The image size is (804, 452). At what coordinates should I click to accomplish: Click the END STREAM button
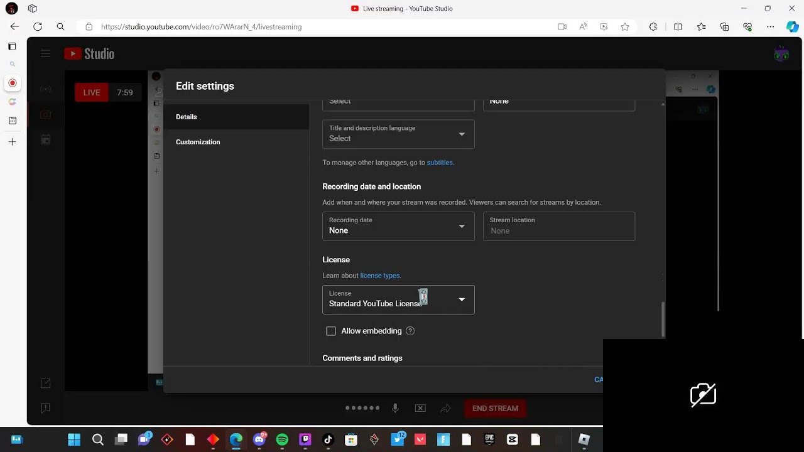click(x=495, y=408)
